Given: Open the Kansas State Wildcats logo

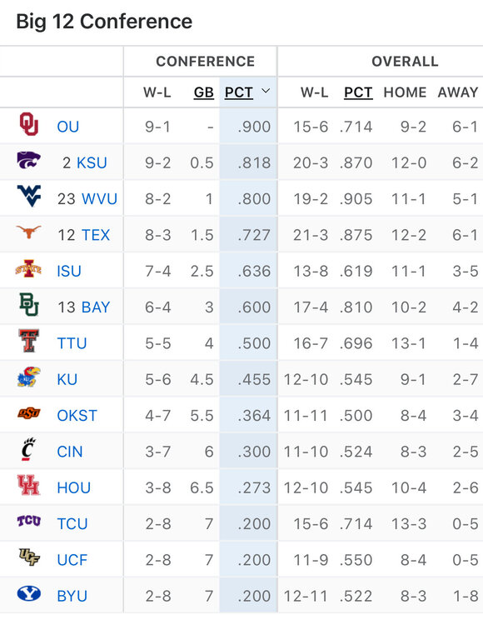Looking at the screenshot, I should pyautogui.click(x=28, y=160).
